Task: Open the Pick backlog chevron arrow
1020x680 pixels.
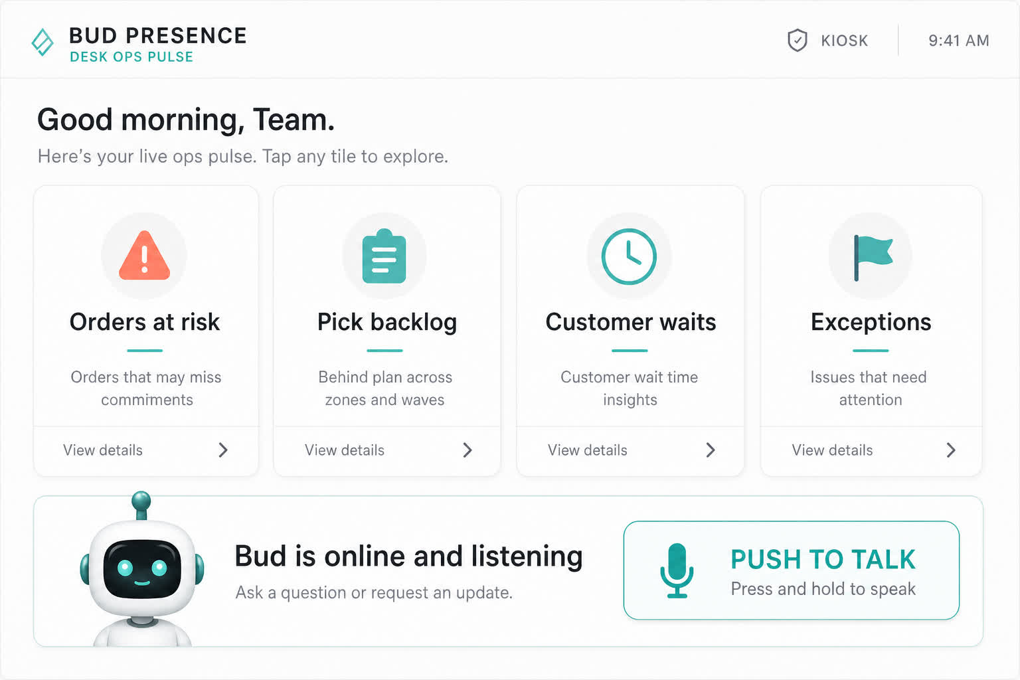Action: coord(467,450)
